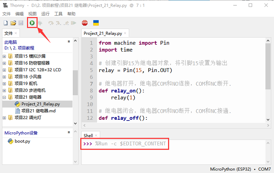The image size is (274, 173).
Task: Expand the 项目22 调光灯 folder
Action: [x=4, y=117]
